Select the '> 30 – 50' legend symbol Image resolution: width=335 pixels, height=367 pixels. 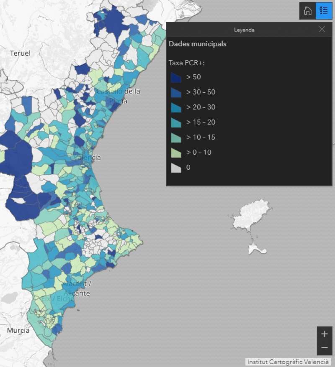tap(176, 92)
